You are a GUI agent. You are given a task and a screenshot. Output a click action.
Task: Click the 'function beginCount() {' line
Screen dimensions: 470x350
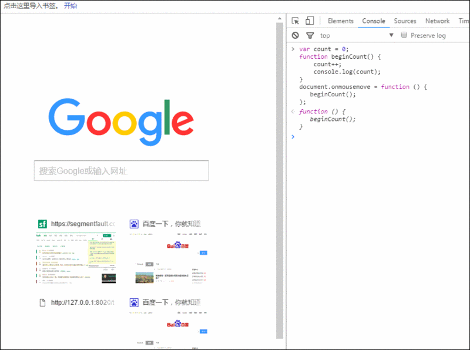pos(340,56)
